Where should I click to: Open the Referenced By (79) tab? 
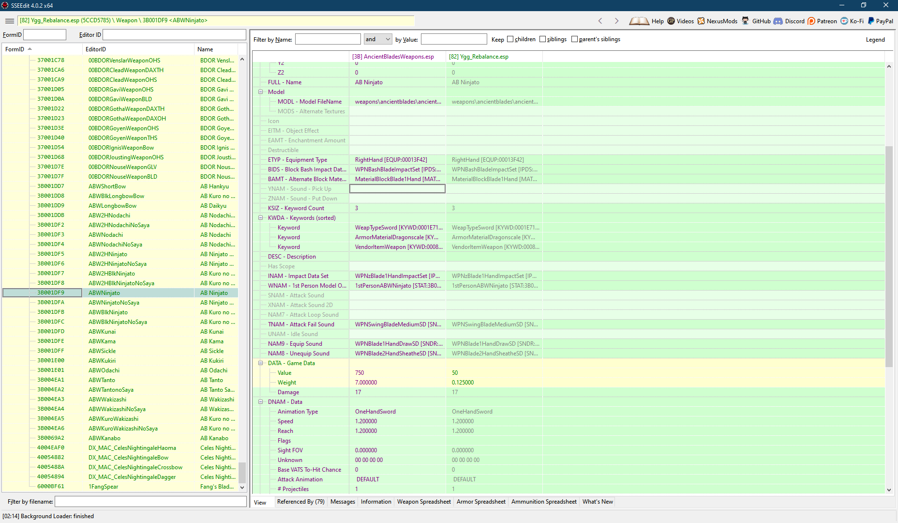(x=300, y=502)
